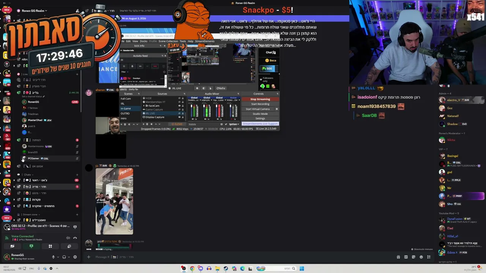This screenshot has width=486, height=273.
Task: Click Start Recording in OBS
Action: [x=260, y=104]
